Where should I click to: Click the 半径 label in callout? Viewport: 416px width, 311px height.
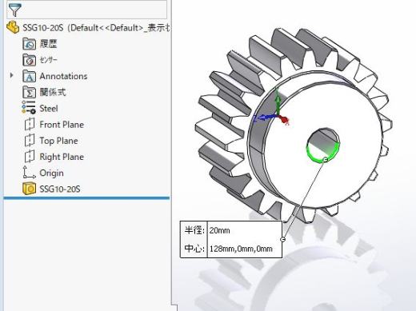click(x=194, y=230)
